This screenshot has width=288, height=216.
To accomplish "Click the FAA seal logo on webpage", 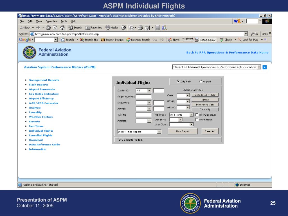I will (29, 52).
